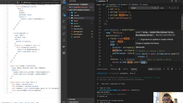Expand the replace field in find widget
183x103 pixels.
tap(130, 8)
